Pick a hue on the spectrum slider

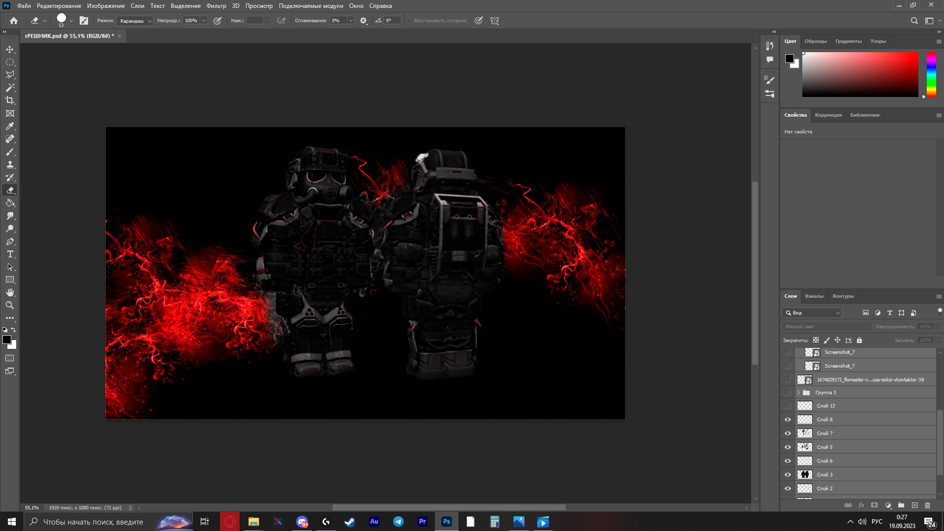[x=931, y=74]
